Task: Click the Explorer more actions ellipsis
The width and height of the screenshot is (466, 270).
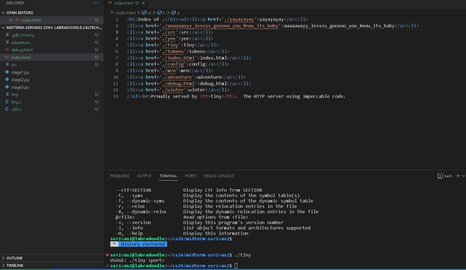Action: tap(96, 3)
